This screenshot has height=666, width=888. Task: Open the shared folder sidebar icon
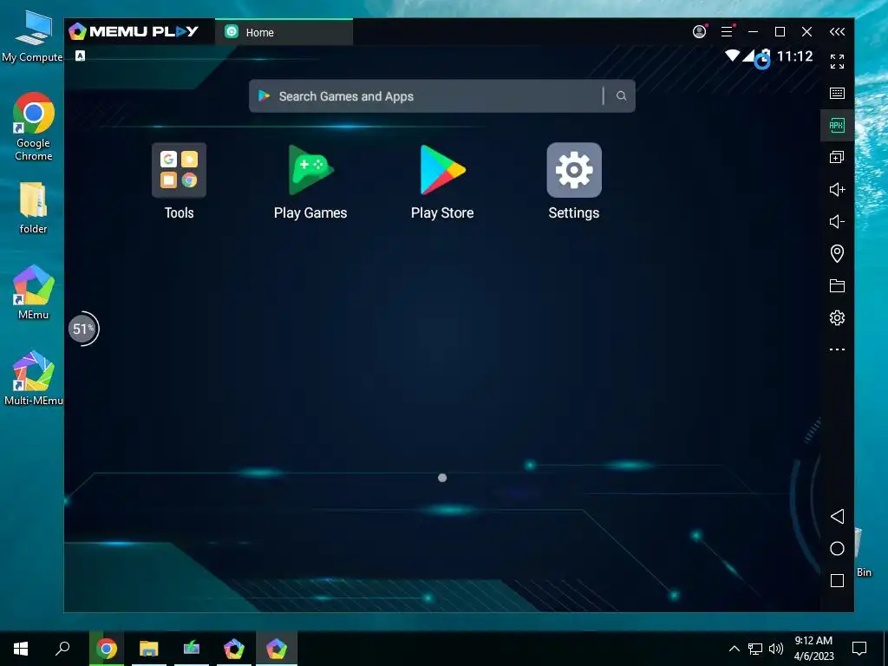[837, 285]
